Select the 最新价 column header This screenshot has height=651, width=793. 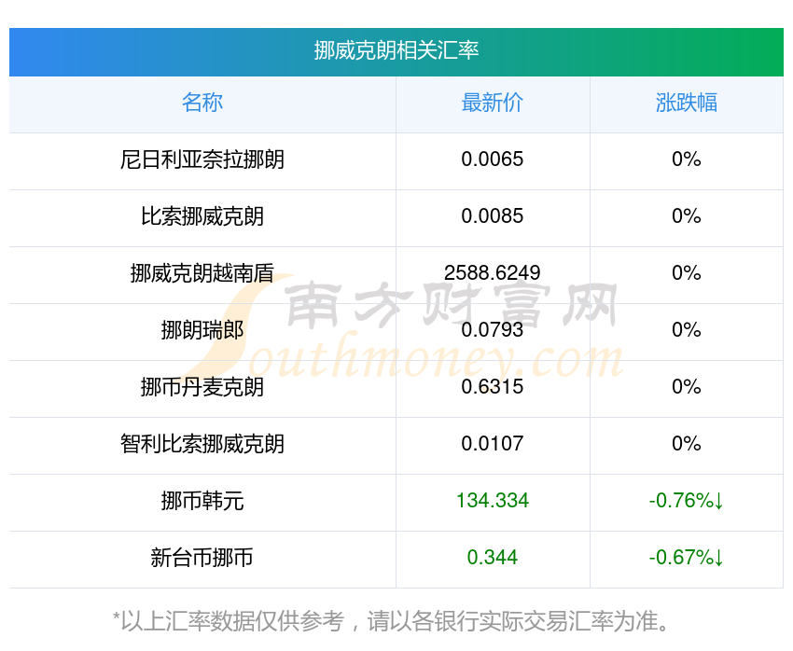pyautogui.click(x=492, y=103)
